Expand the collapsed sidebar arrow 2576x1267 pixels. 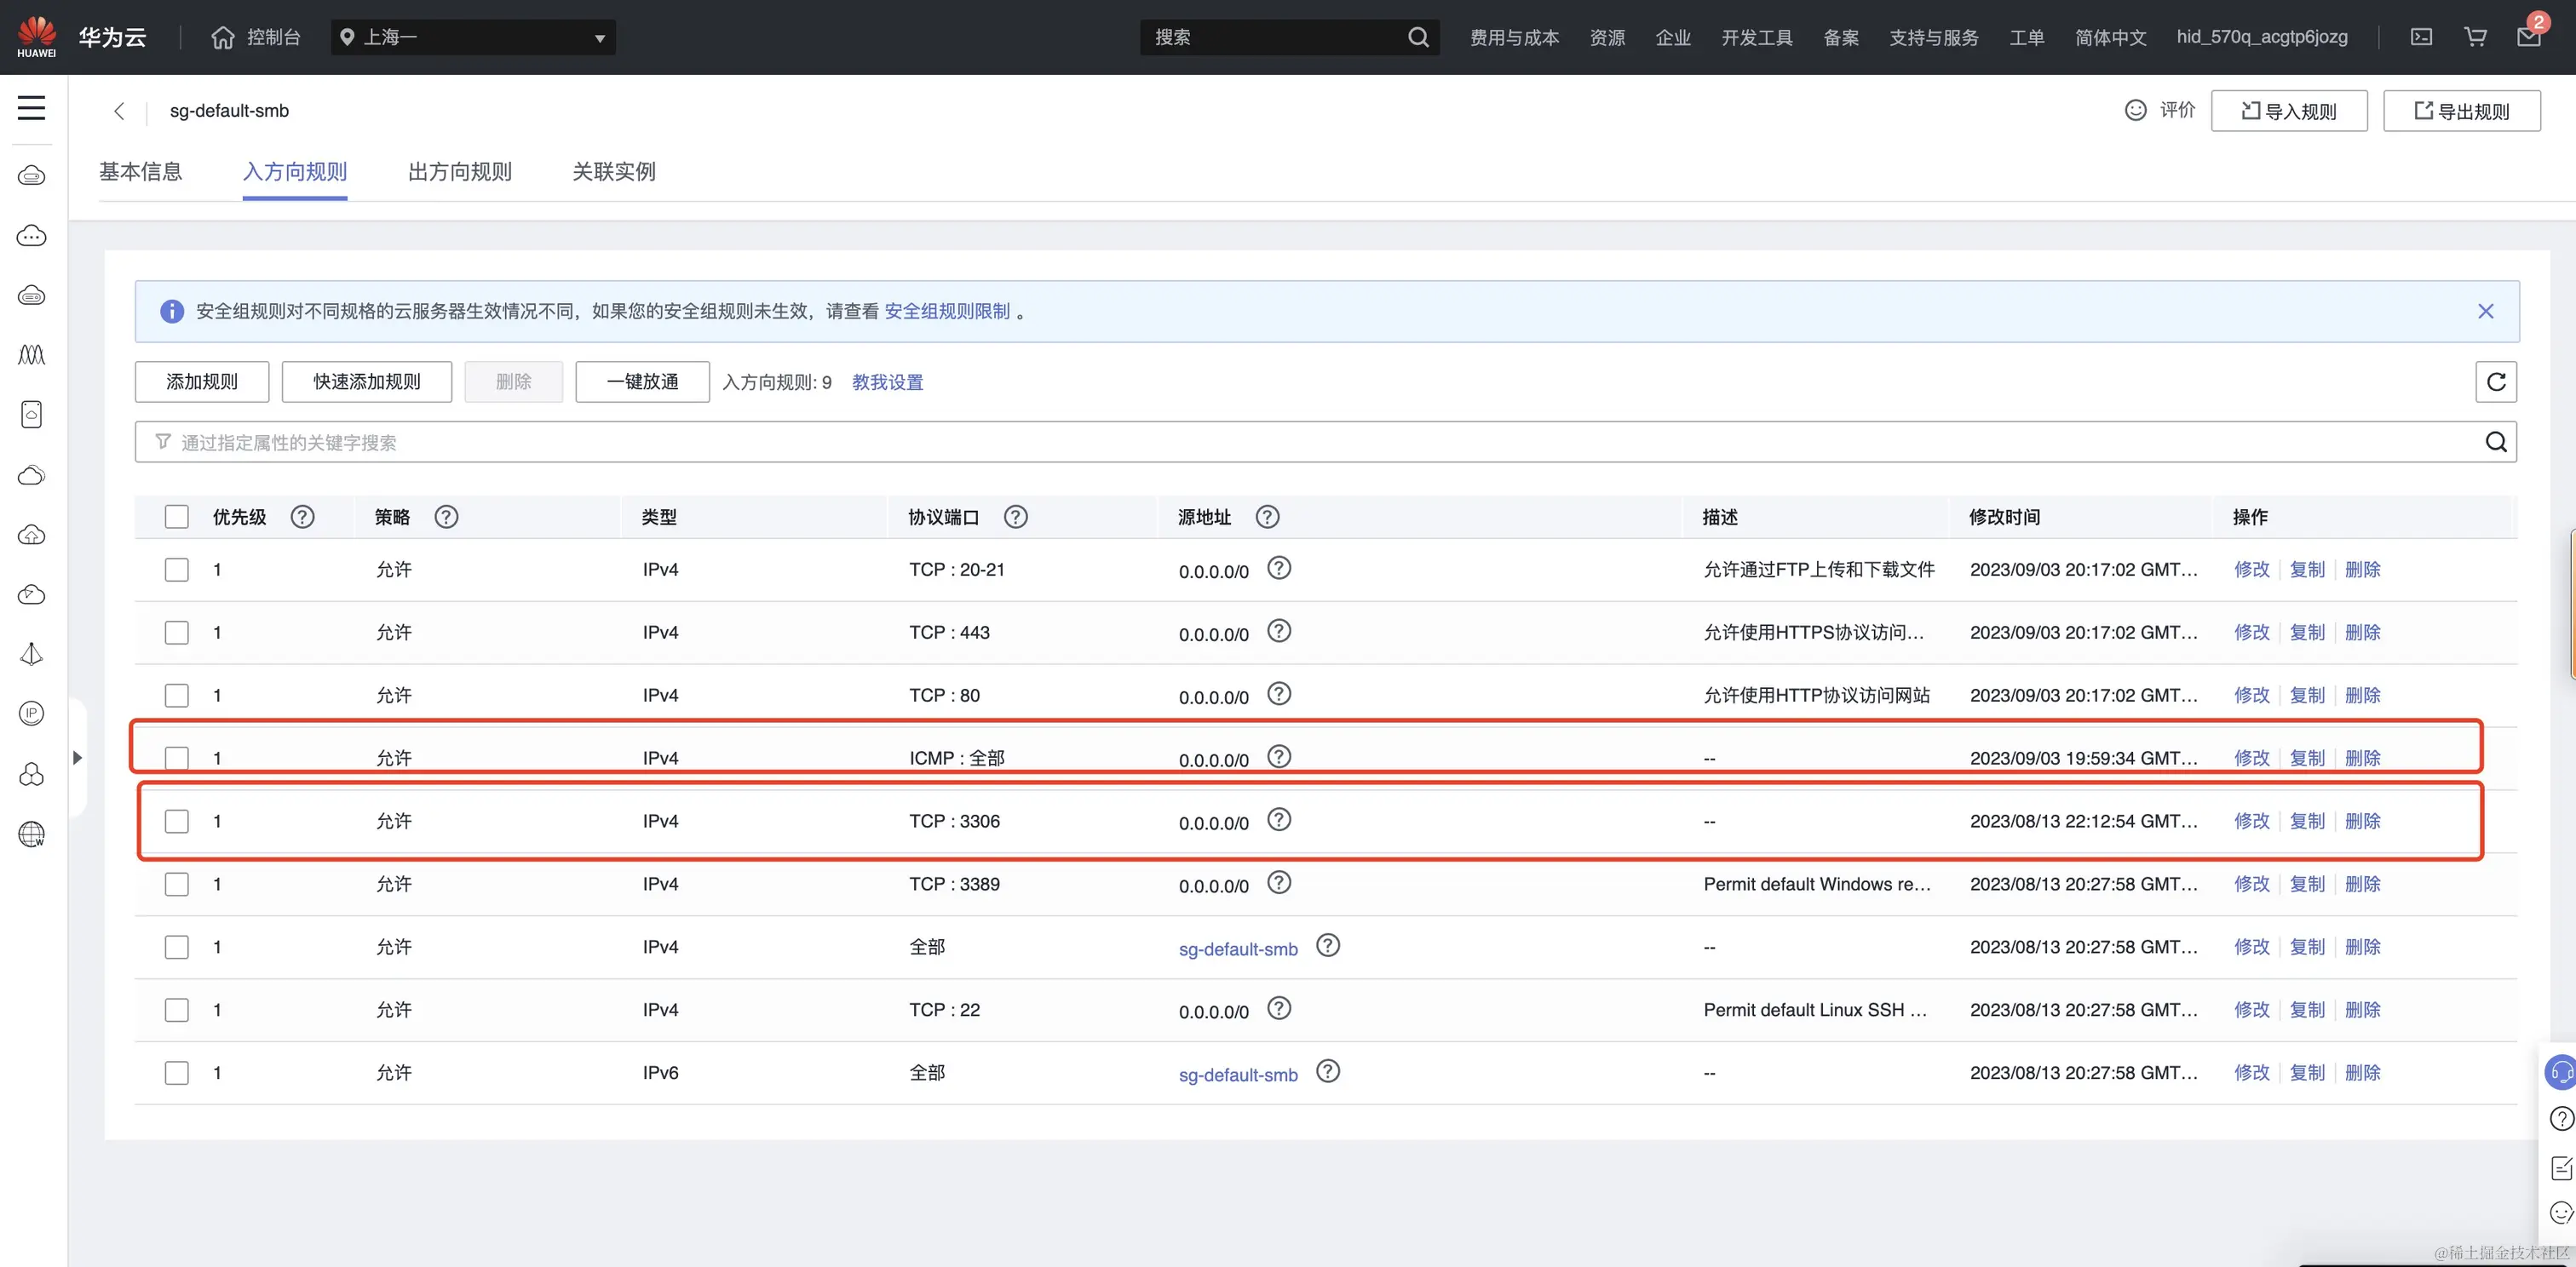[x=77, y=758]
